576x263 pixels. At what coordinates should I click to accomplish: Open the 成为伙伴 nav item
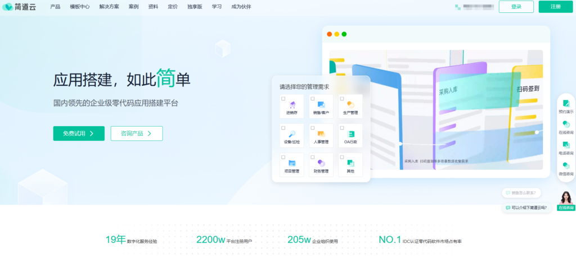click(241, 7)
